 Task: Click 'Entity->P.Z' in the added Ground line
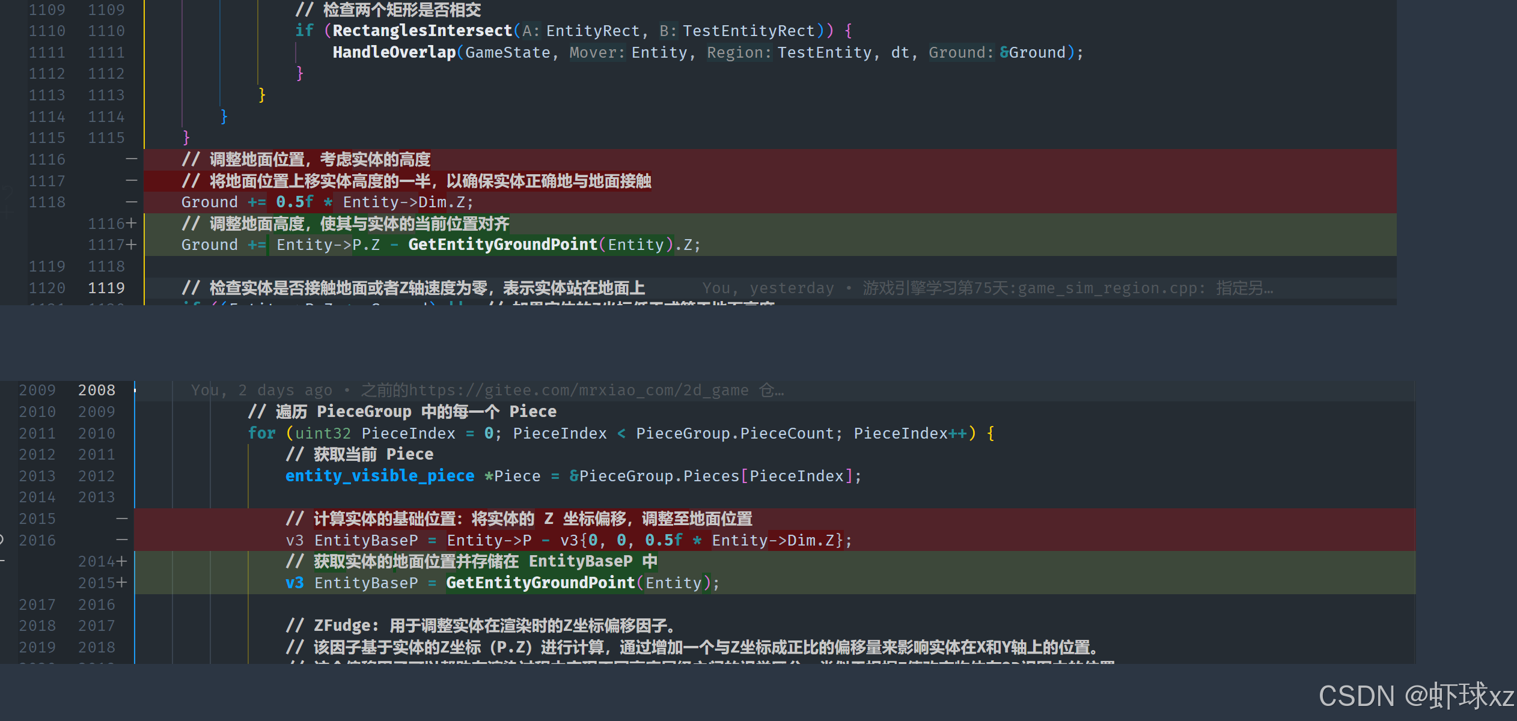[x=328, y=245]
